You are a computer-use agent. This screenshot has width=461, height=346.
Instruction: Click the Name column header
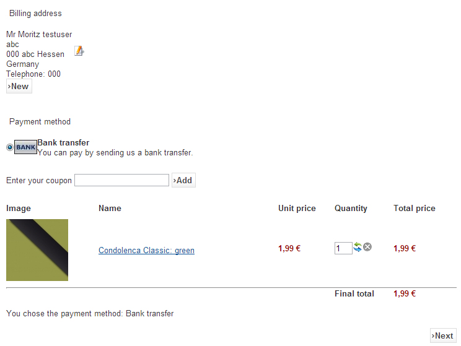coord(110,208)
